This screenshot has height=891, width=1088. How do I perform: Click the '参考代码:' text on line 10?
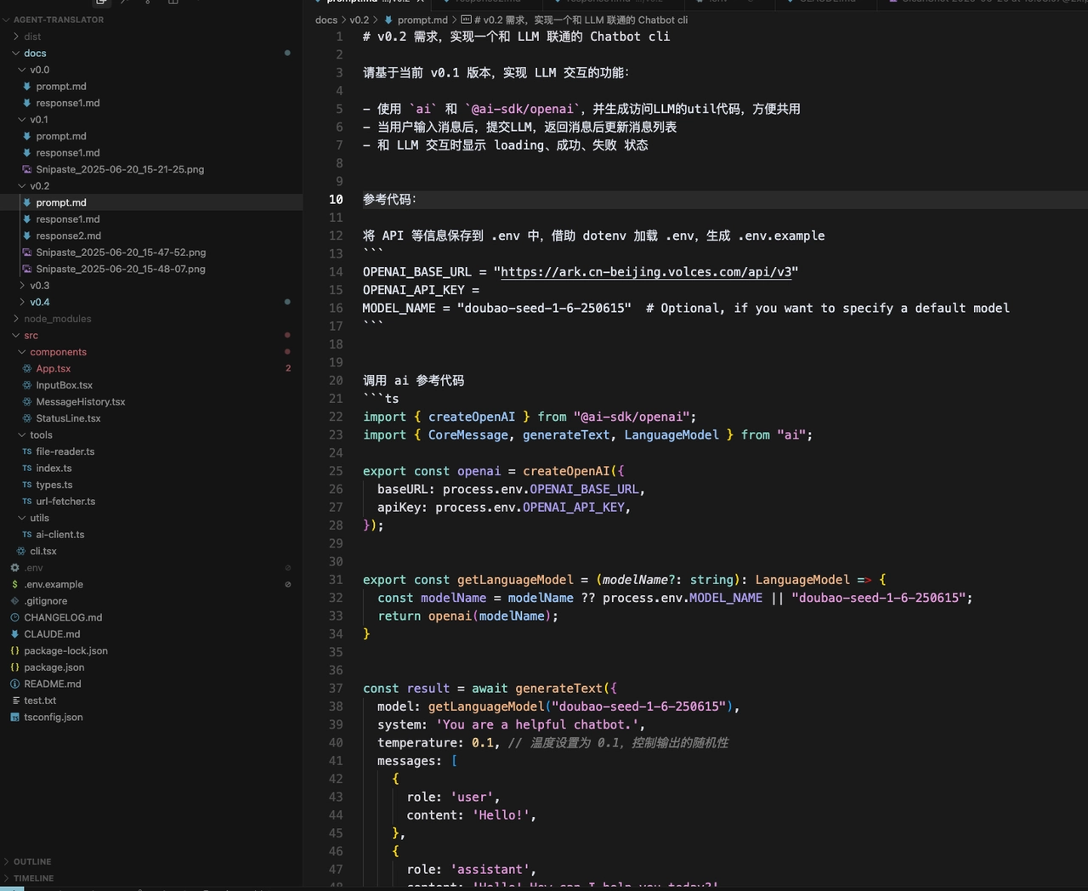pos(389,200)
